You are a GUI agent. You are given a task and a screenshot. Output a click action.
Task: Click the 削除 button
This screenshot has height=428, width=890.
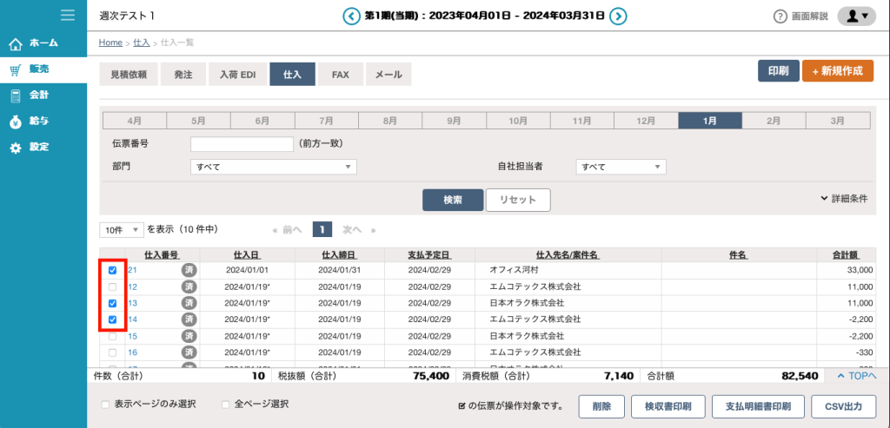(x=601, y=406)
